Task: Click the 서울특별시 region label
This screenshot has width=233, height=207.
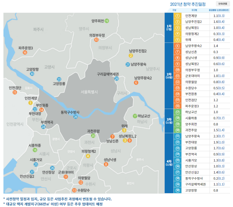Action: pyautogui.click(x=89, y=92)
